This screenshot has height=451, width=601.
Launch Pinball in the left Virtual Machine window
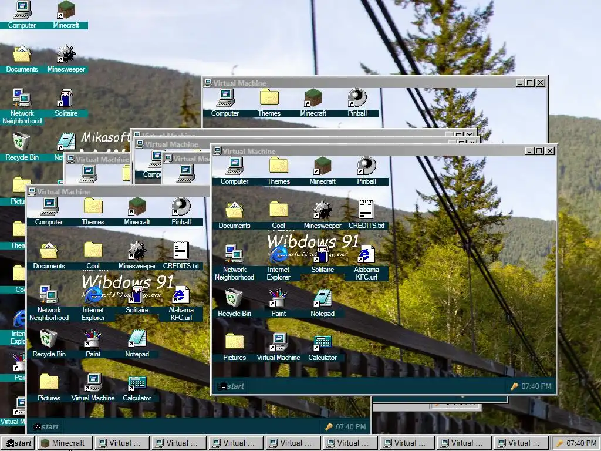click(181, 211)
